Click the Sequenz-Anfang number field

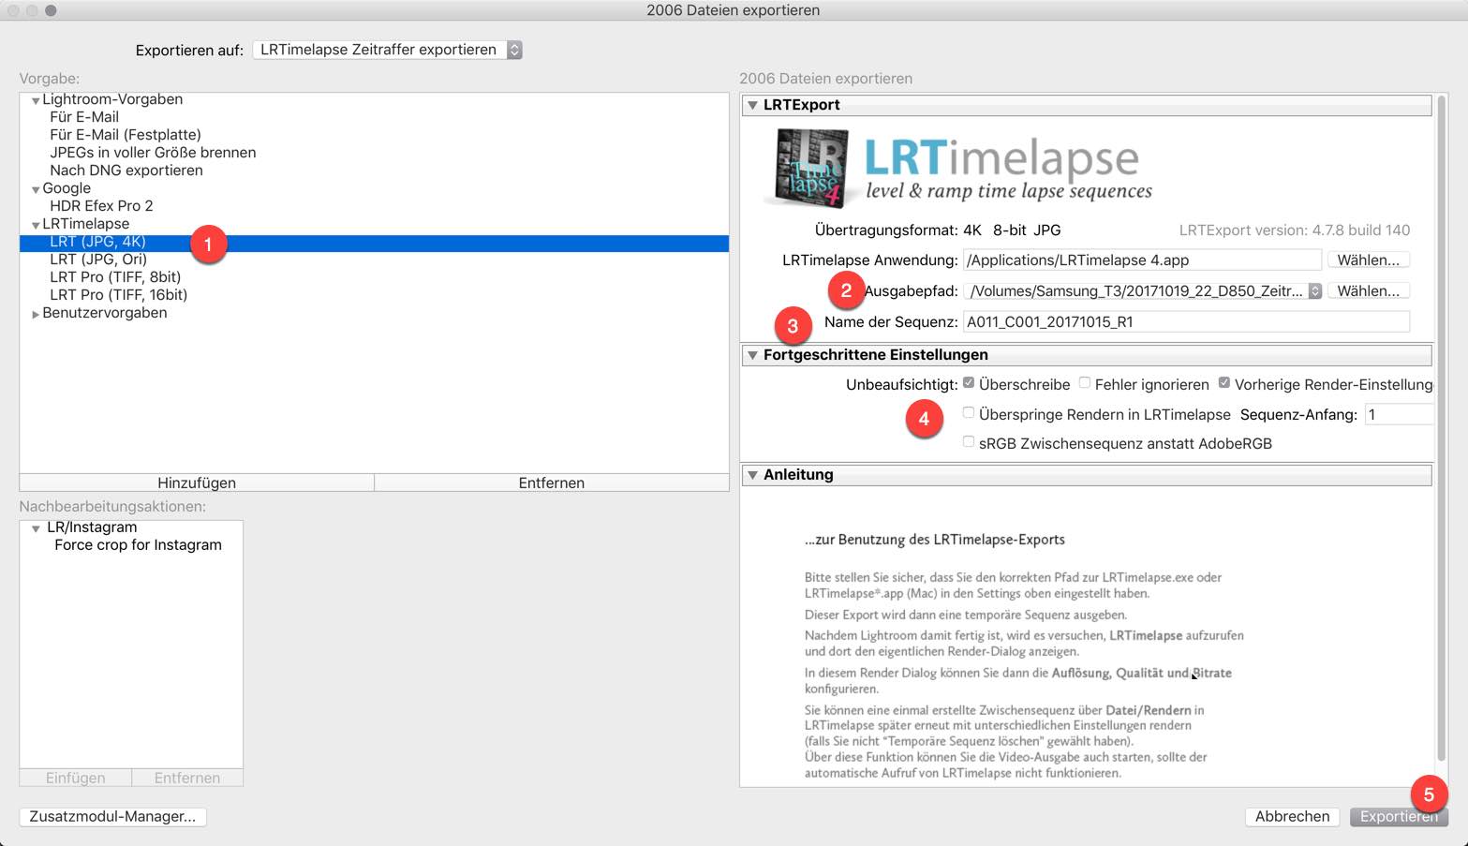click(1399, 414)
